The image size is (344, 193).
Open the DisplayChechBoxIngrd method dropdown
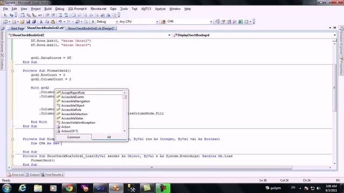click(334, 35)
